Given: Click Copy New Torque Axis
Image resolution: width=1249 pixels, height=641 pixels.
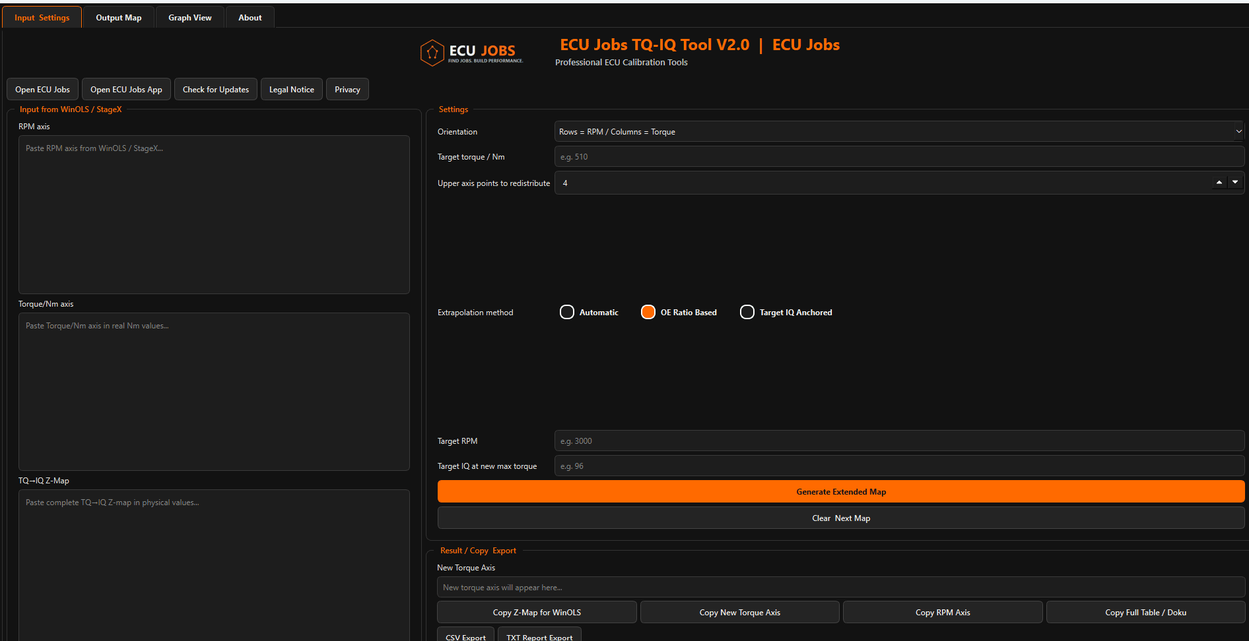Looking at the screenshot, I should pyautogui.click(x=740, y=613).
